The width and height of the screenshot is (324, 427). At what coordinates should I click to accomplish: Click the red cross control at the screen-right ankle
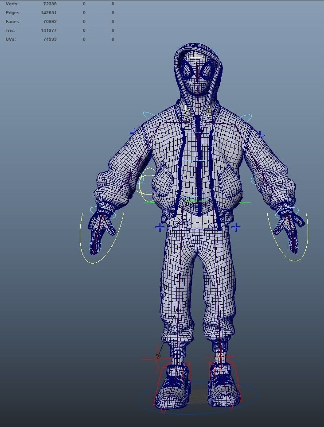pyautogui.click(x=220, y=357)
